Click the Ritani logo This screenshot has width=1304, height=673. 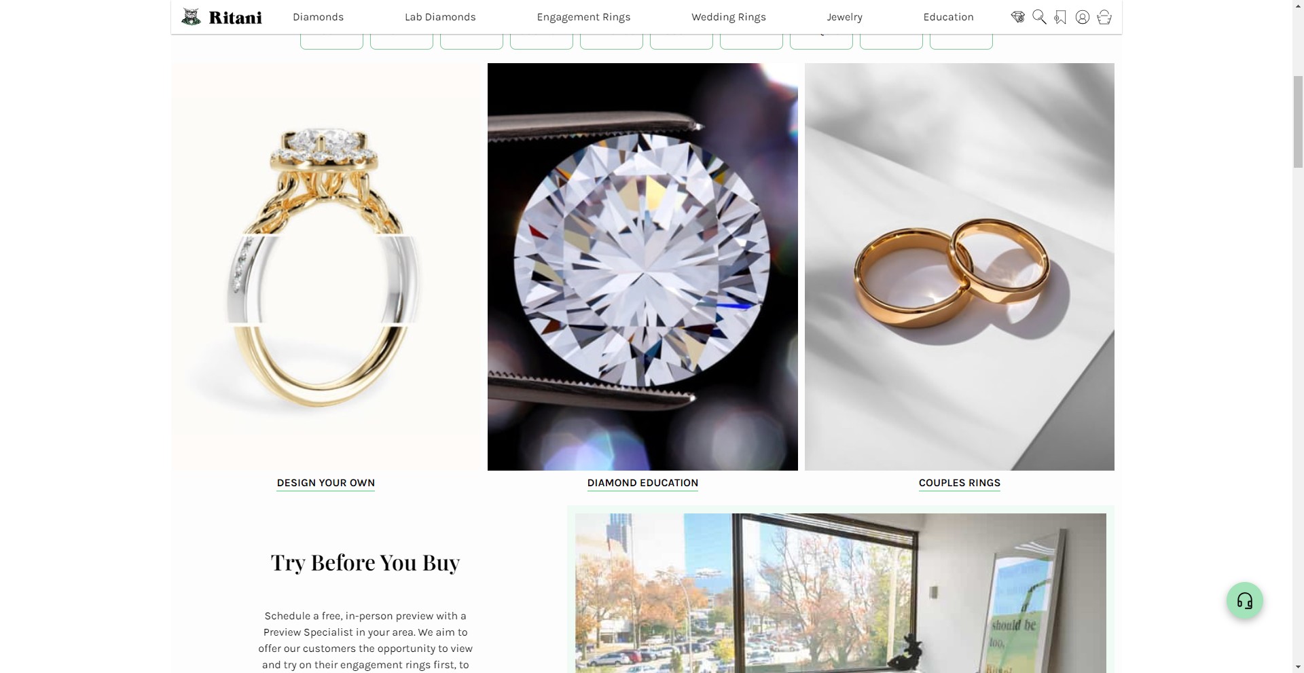click(222, 17)
